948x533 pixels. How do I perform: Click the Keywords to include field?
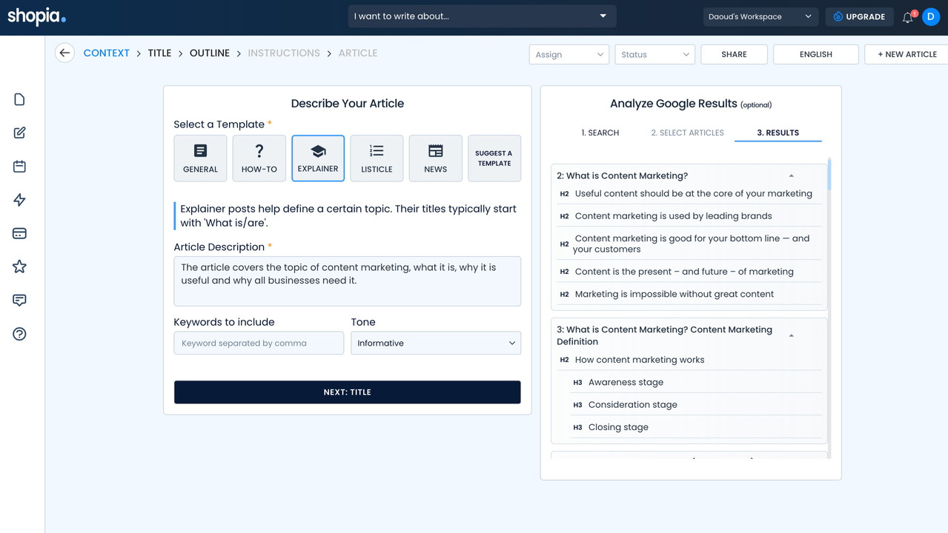coord(259,343)
